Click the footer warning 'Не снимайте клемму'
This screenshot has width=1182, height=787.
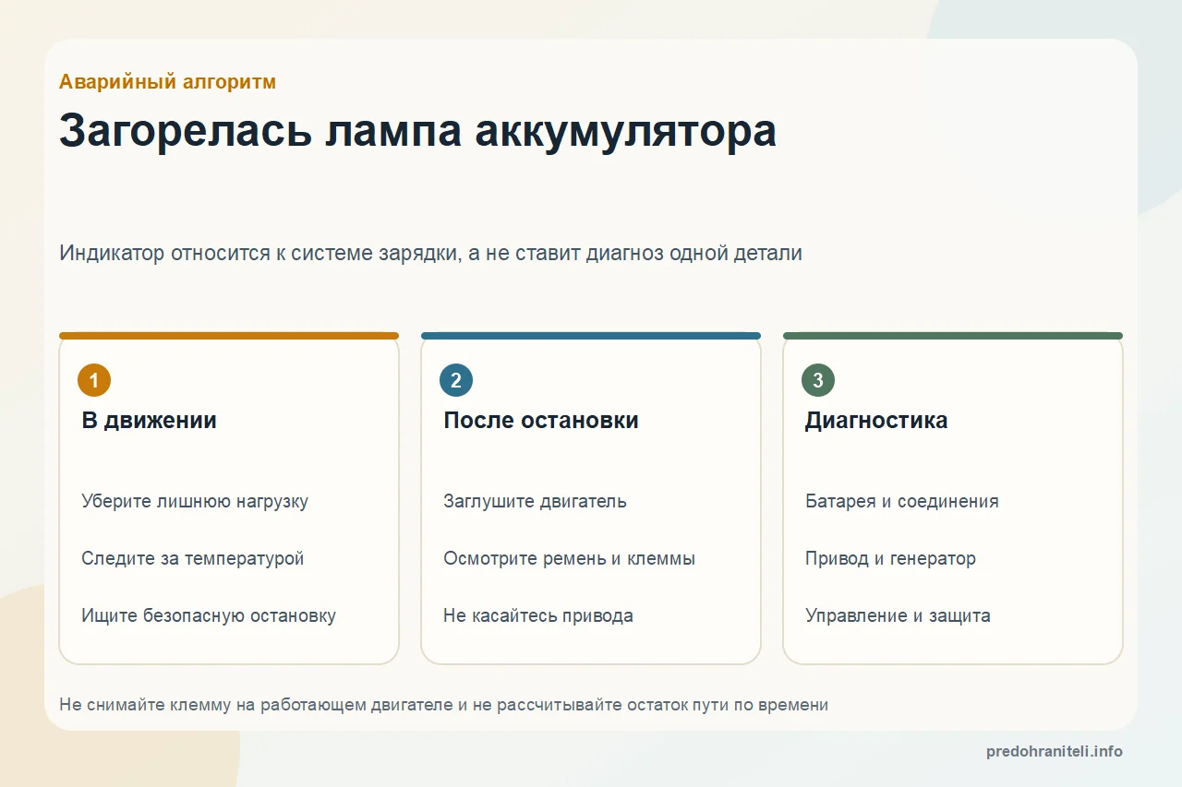[x=443, y=705]
